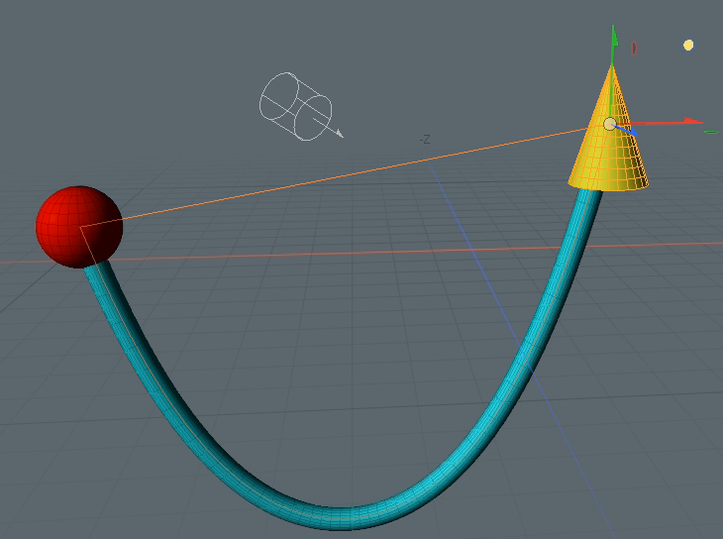Grab the green Y-axis arrow handle
The image size is (723, 539).
[614, 40]
